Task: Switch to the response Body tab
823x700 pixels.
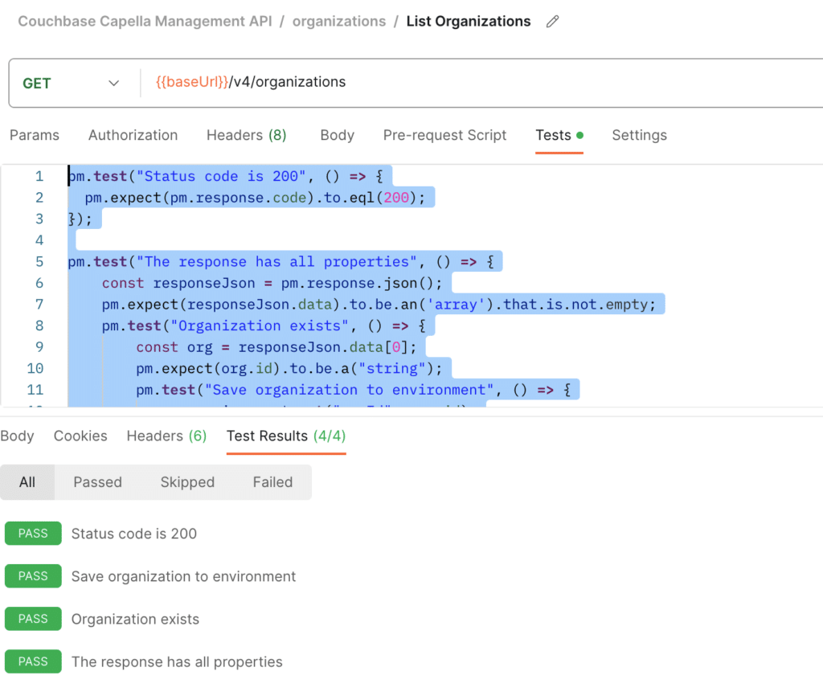Action: 17,436
